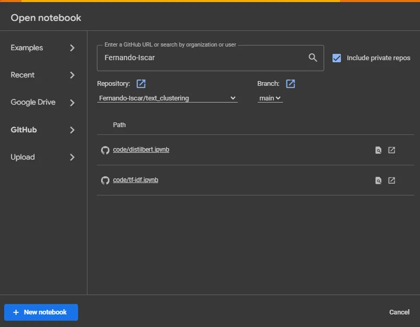The width and height of the screenshot is (420, 327).
Task: Click the search magnifier icon
Action: pos(313,58)
